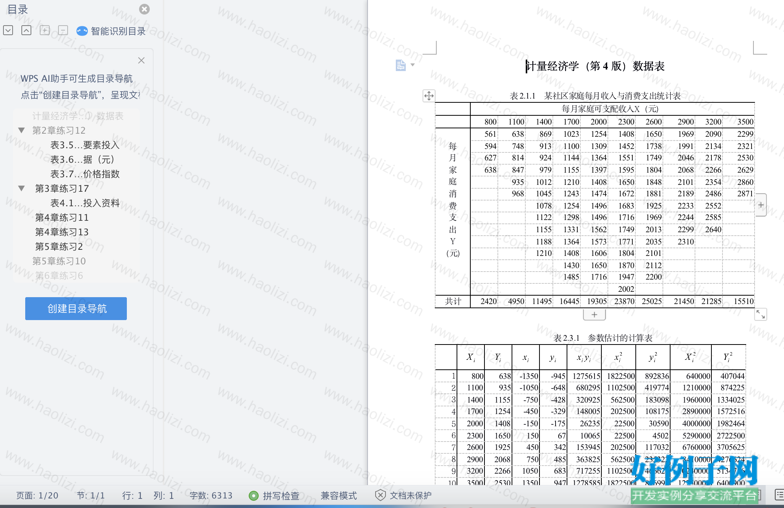Go to 第5章练习2 in outline
This screenshot has width=784, height=508.
(59, 247)
